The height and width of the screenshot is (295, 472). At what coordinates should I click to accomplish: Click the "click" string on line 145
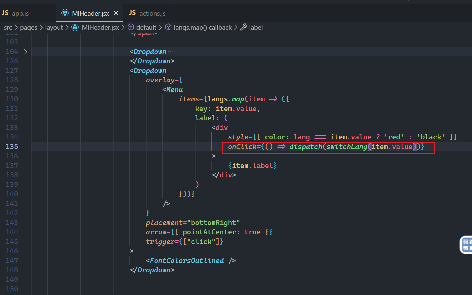[x=201, y=242]
